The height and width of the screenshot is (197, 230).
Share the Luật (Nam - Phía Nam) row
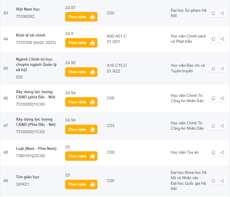pos(222,153)
